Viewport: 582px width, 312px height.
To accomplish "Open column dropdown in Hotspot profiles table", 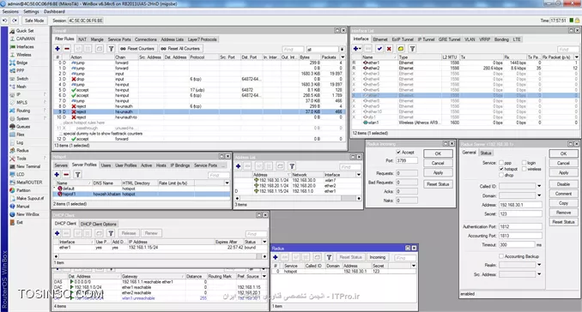I will 227,183.
